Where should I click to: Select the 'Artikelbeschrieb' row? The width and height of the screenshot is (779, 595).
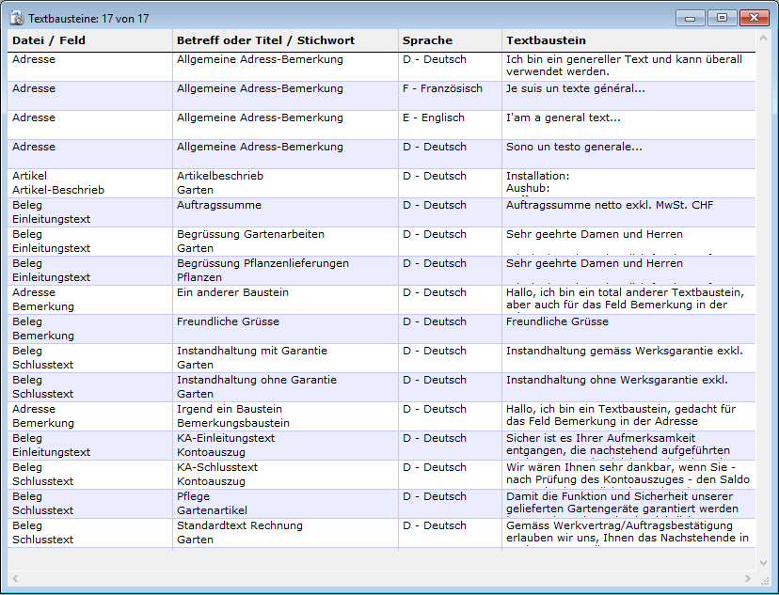point(220,177)
